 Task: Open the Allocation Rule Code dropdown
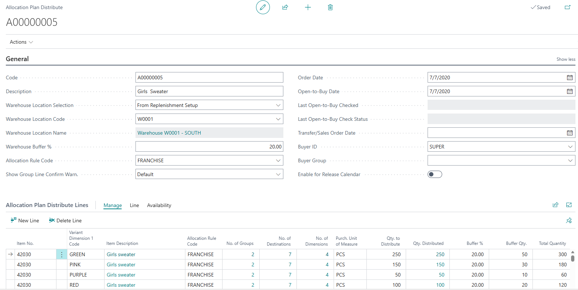point(278,160)
